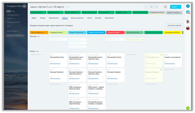Click the blue Сделку button

[x=174, y=7]
